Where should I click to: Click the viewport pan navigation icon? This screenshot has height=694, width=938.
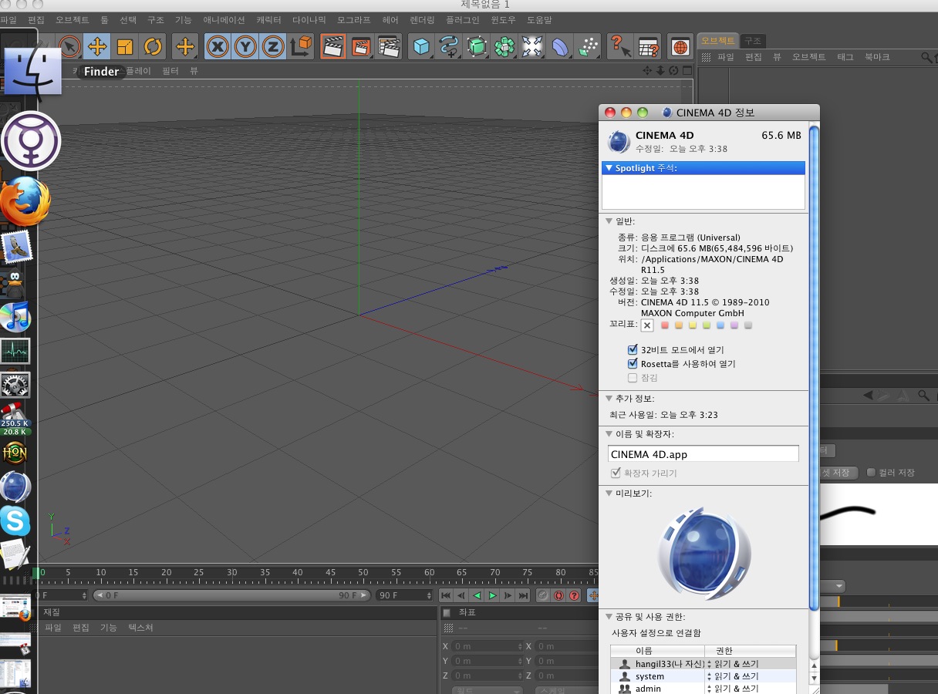(x=647, y=70)
